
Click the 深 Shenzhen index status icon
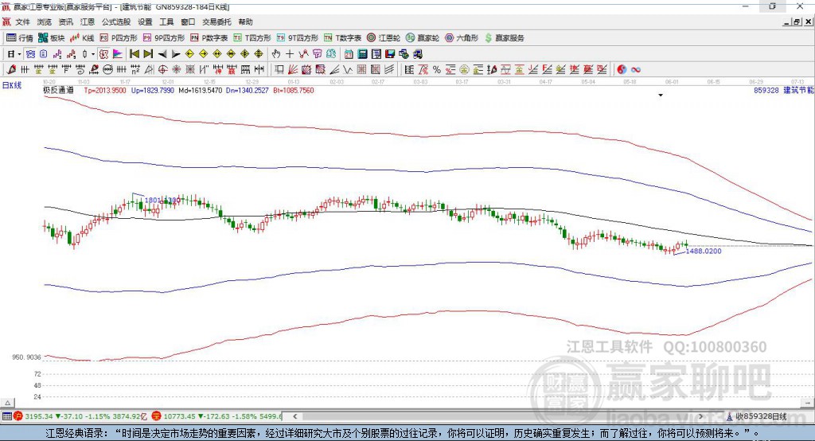(x=157, y=416)
